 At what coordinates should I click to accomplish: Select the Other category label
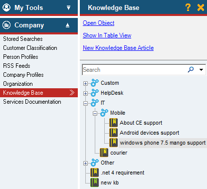[x=108, y=163]
